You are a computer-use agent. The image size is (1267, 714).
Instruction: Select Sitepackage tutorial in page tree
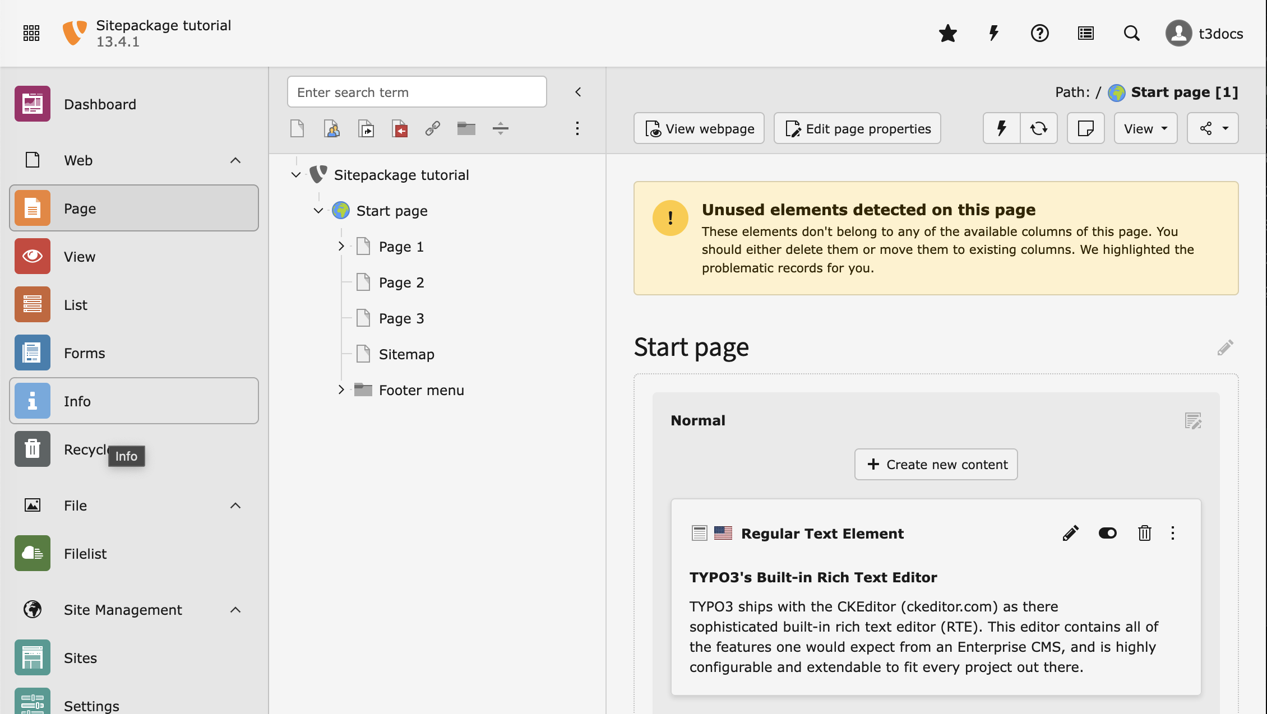401,175
